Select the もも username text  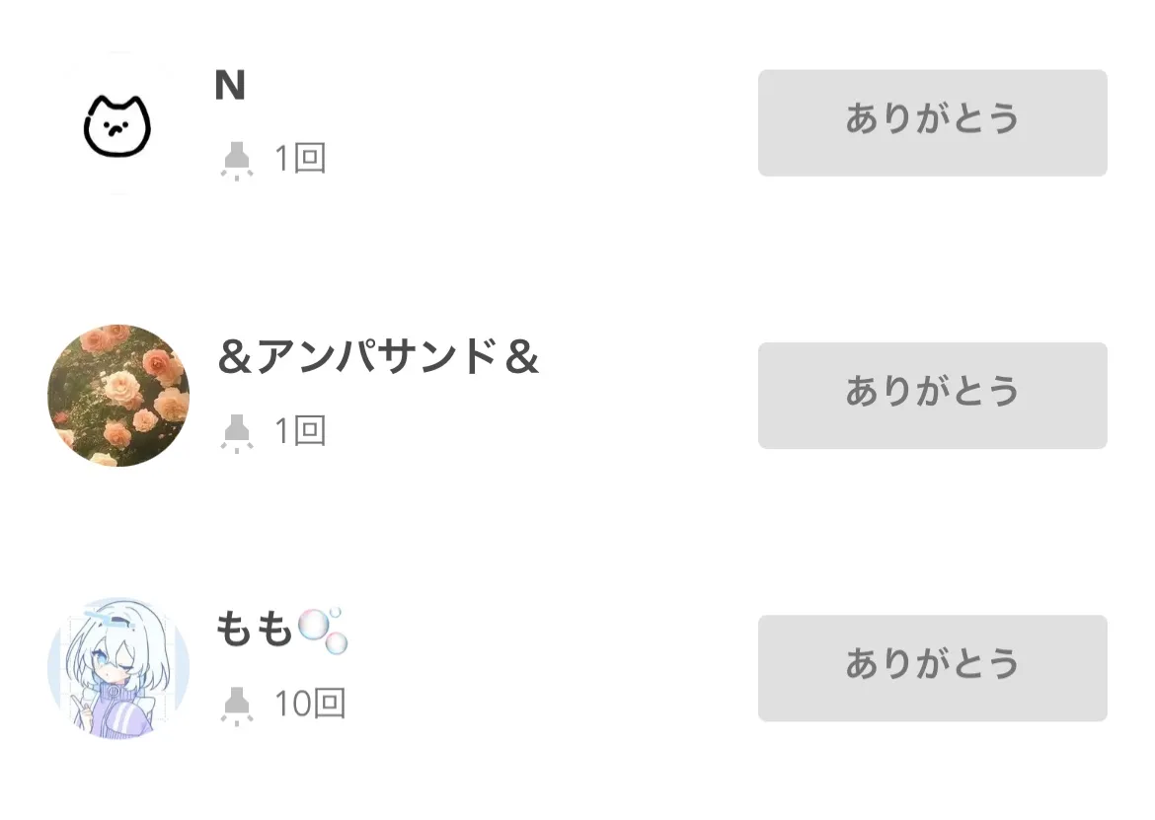[255, 630]
